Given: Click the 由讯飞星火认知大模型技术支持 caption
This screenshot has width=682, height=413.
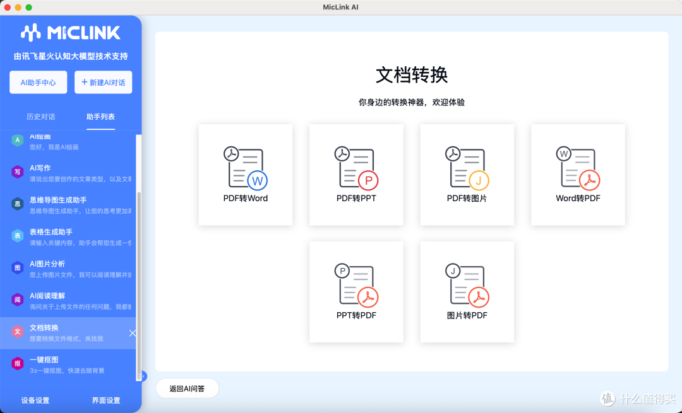Looking at the screenshot, I should [x=71, y=56].
